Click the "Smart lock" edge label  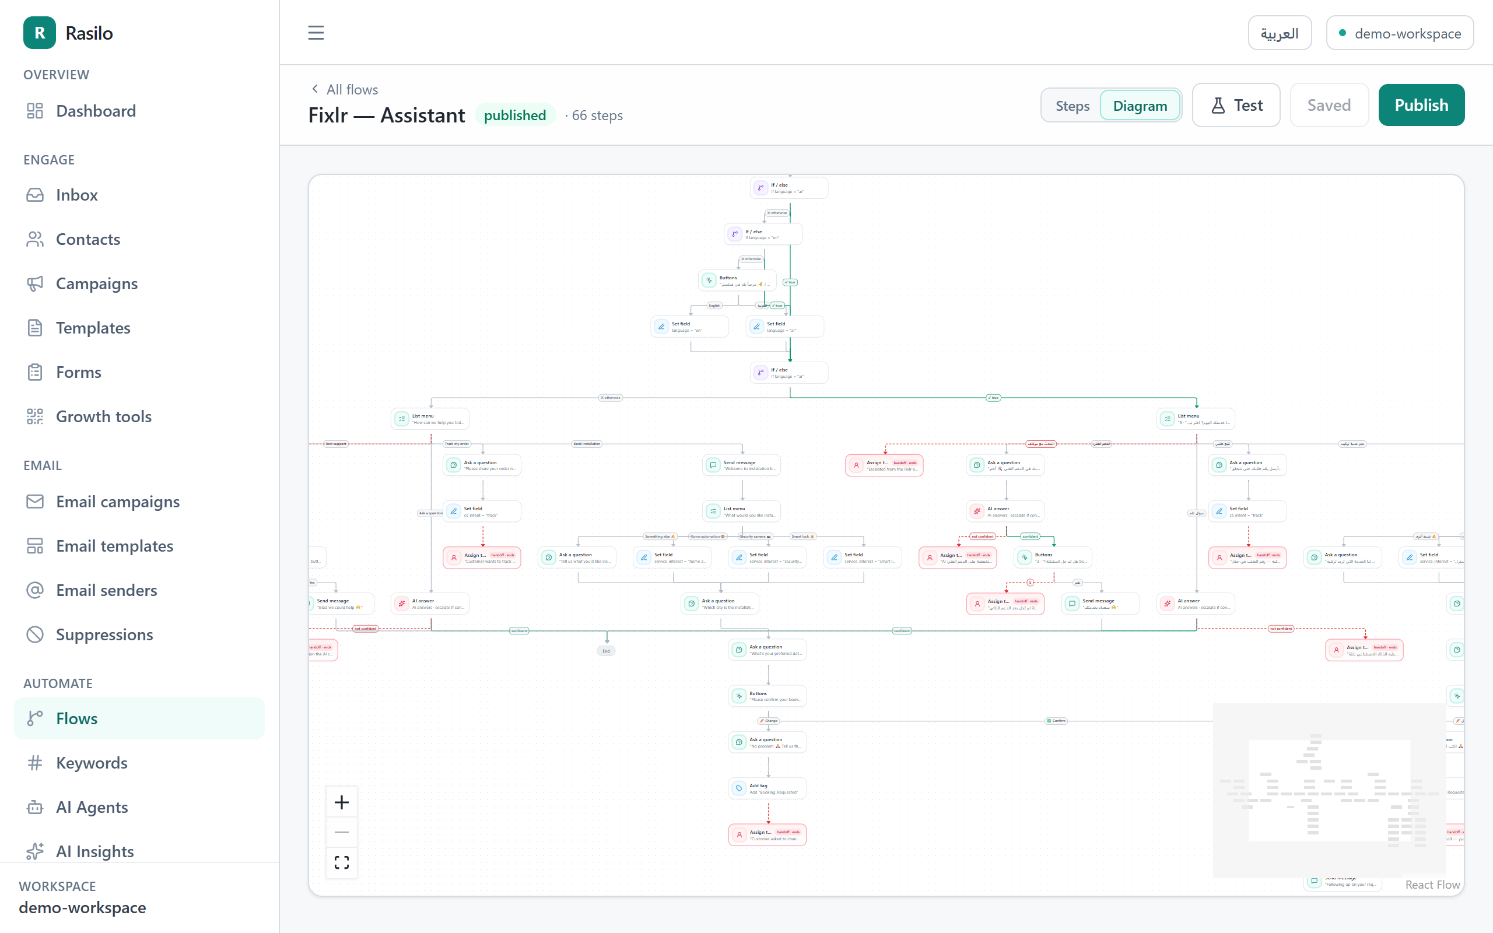[803, 536]
